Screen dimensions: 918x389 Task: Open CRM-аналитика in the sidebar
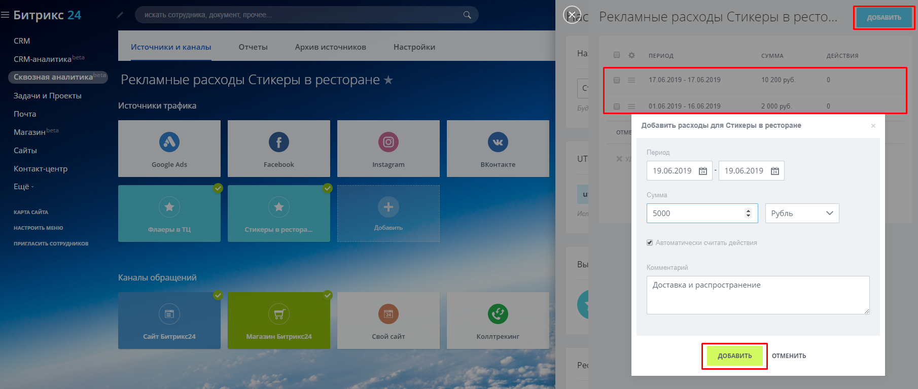coord(43,59)
